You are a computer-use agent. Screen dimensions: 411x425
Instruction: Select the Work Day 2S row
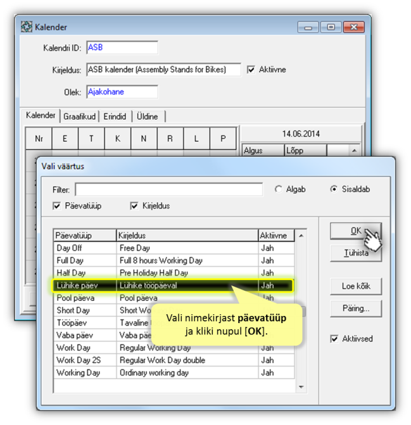[x=174, y=360]
